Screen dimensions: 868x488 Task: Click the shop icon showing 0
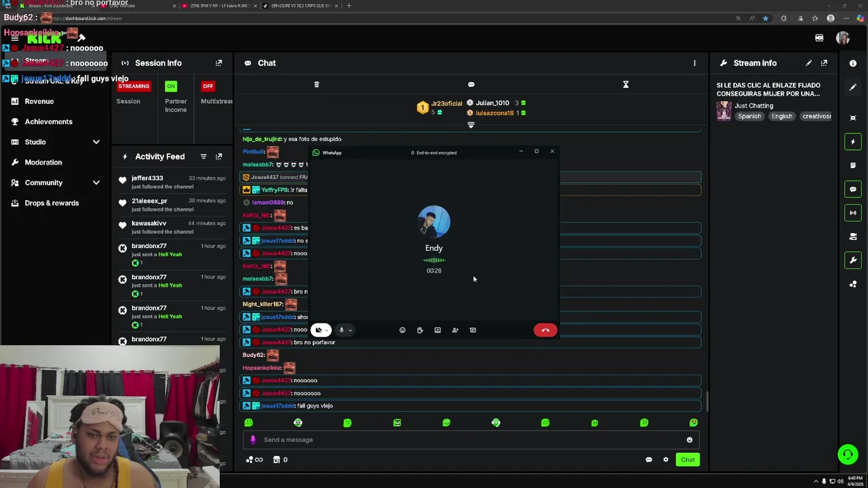[x=280, y=460]
